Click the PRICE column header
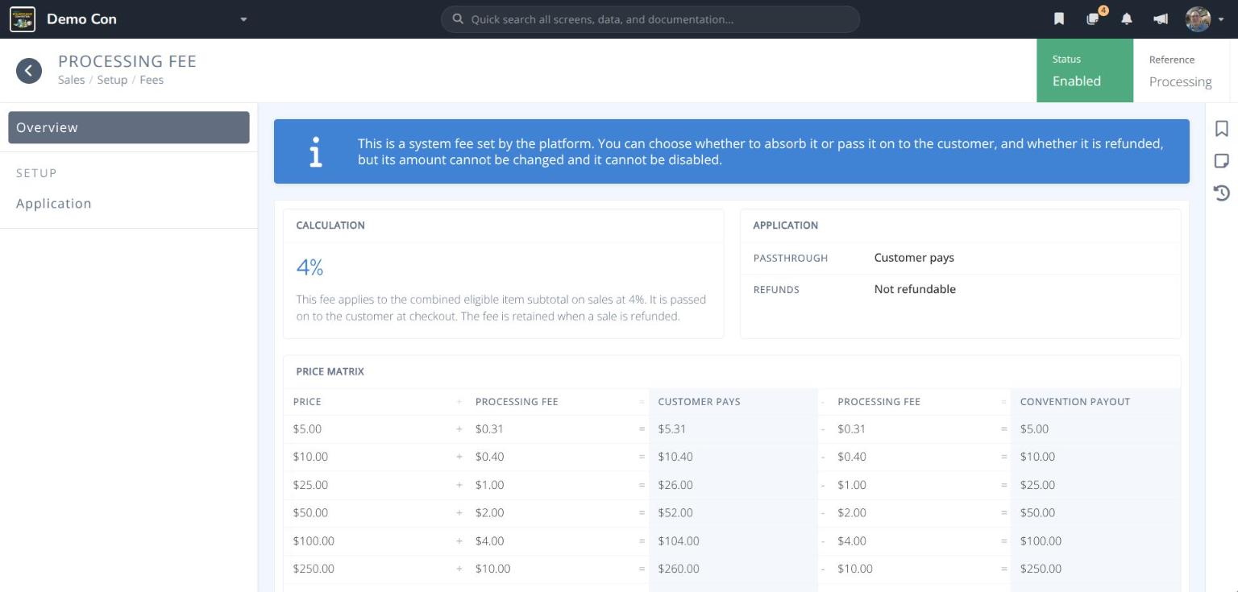 [307, 401]
